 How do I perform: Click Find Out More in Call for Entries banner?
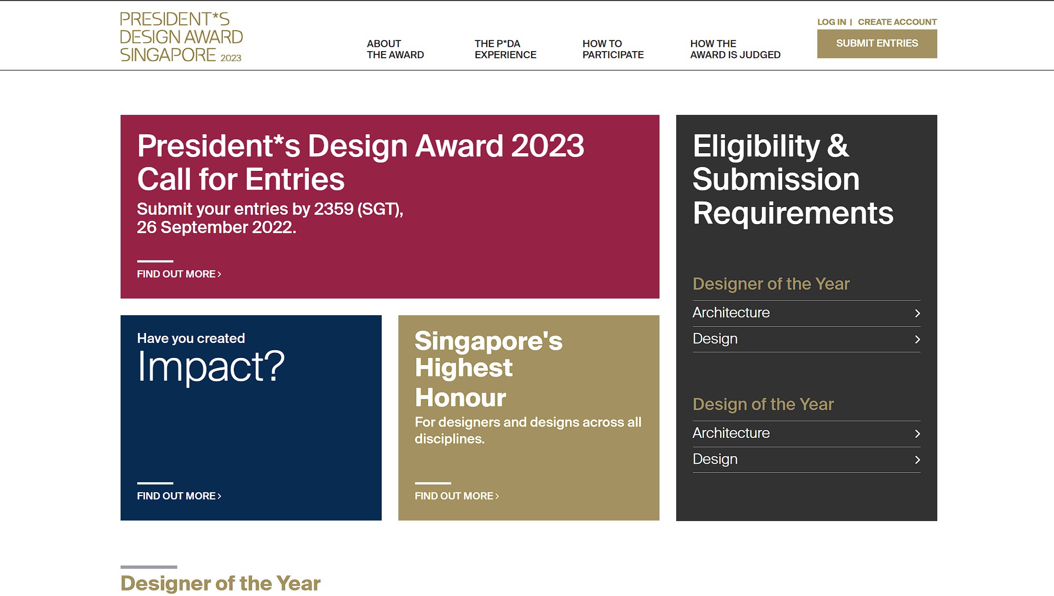pyautogui.click(x=179, y=274)
